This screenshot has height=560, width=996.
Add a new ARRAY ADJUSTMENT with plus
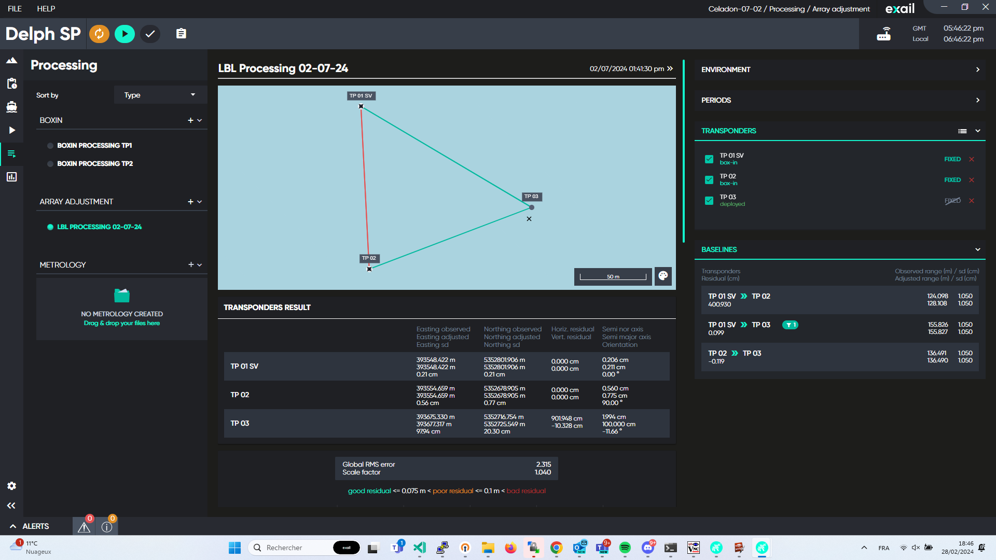click(190, 202)
